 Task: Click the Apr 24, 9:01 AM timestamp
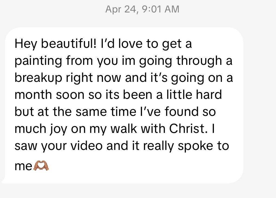pyautogui.click(x=142, y=9)
